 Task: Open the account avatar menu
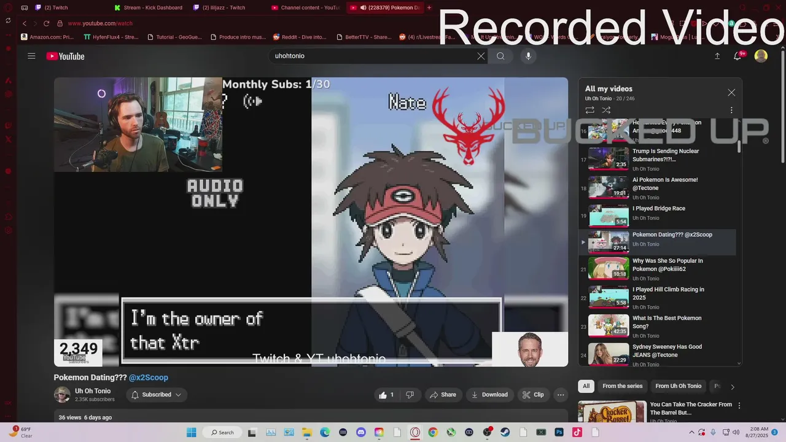pos(761,56)
